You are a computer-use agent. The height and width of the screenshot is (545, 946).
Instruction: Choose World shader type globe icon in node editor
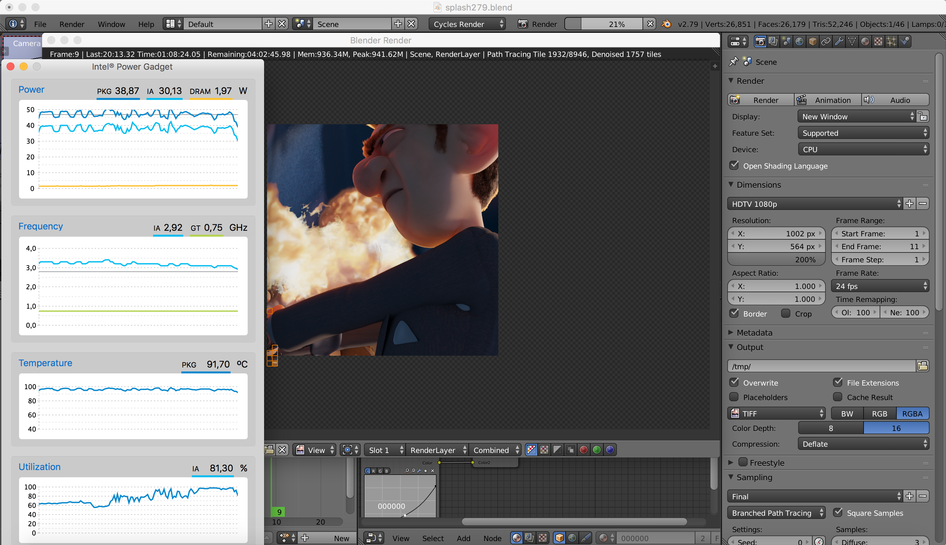point(572,538)
